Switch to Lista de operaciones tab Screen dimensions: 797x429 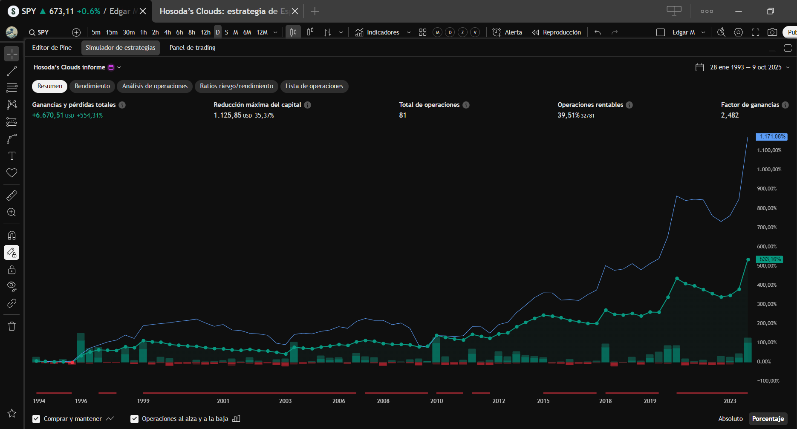314,86
